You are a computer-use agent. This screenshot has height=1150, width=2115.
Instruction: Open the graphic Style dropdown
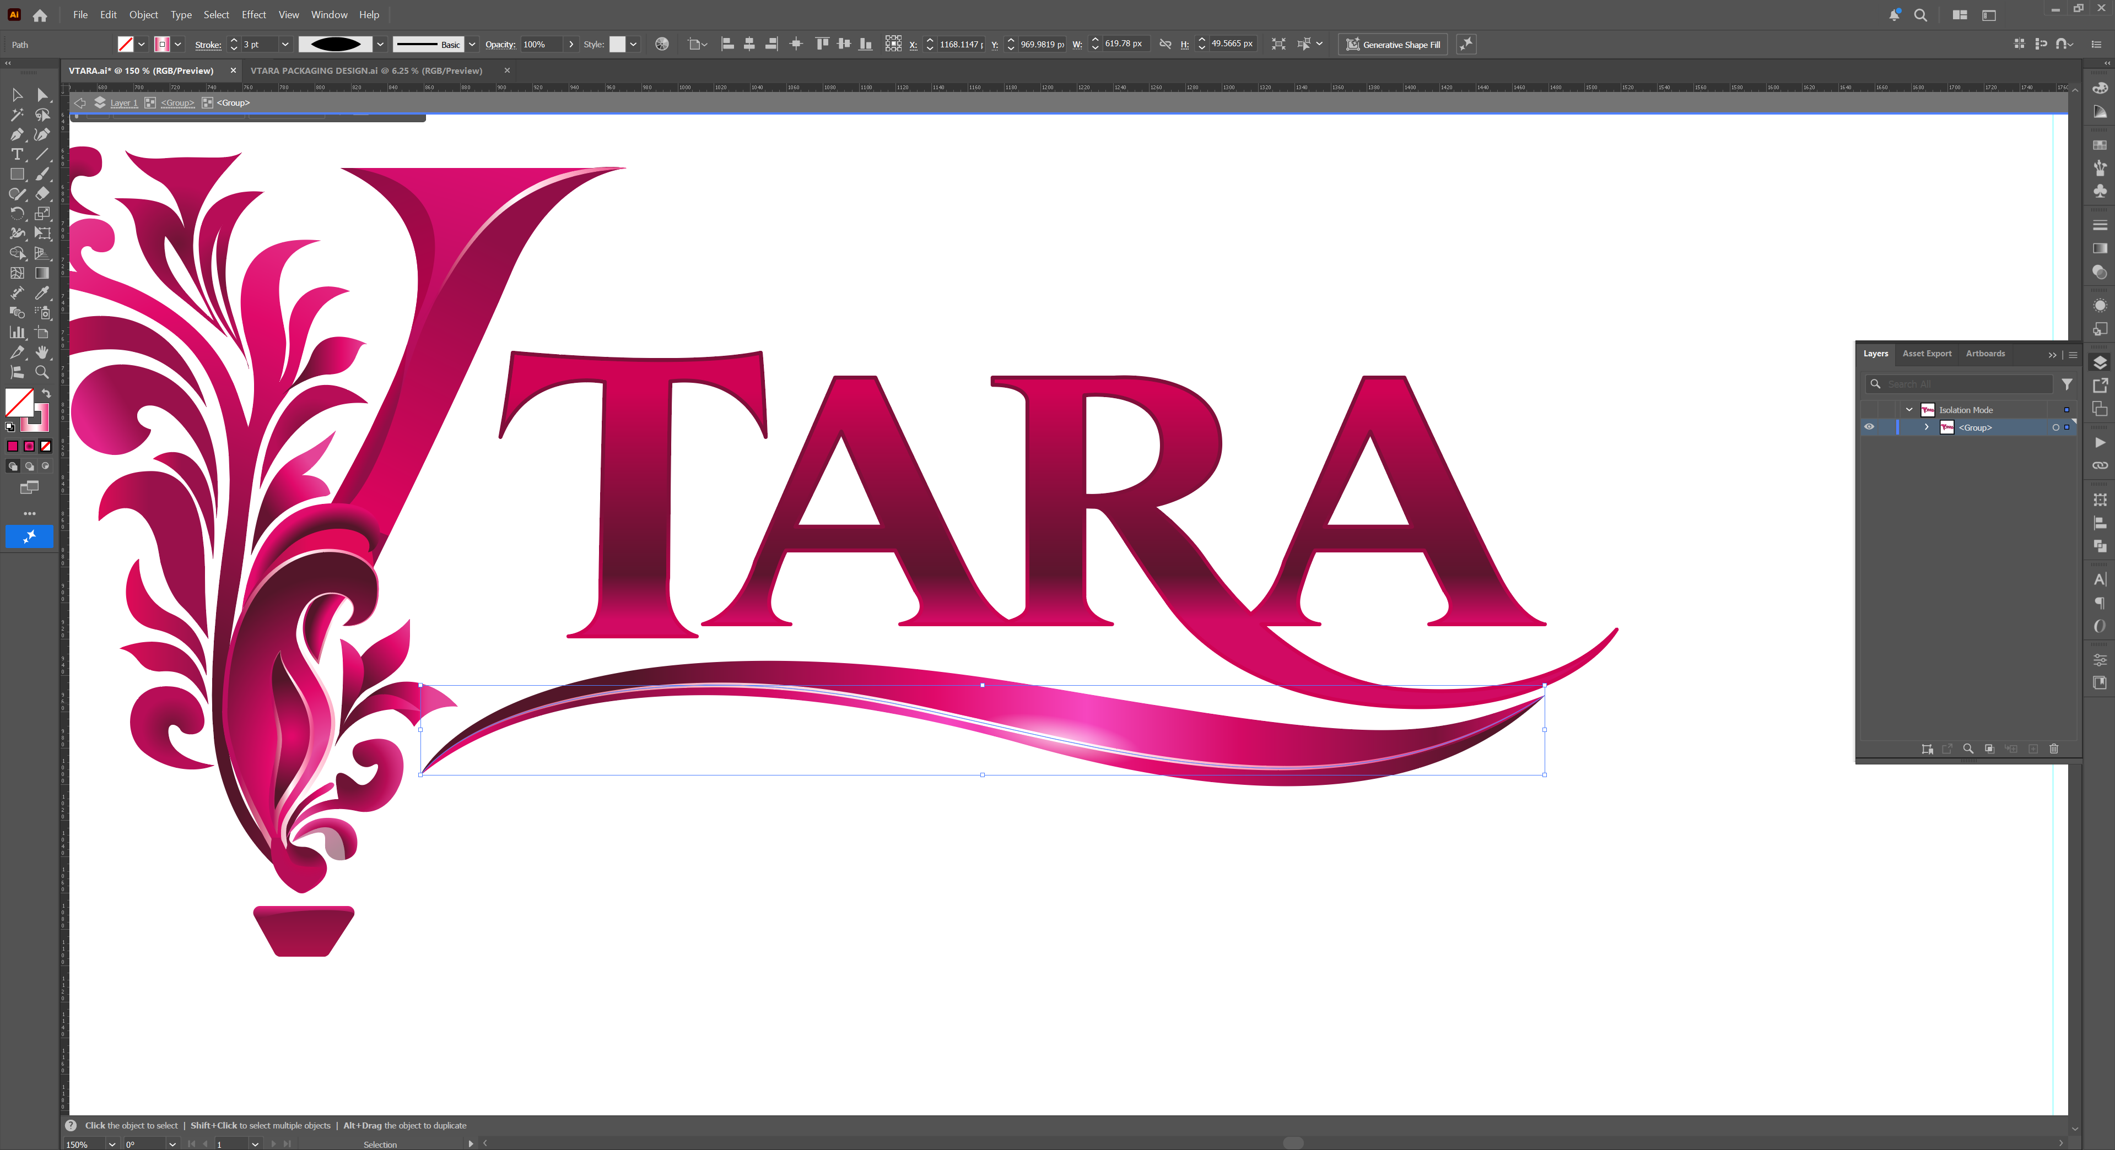[633, 44]
